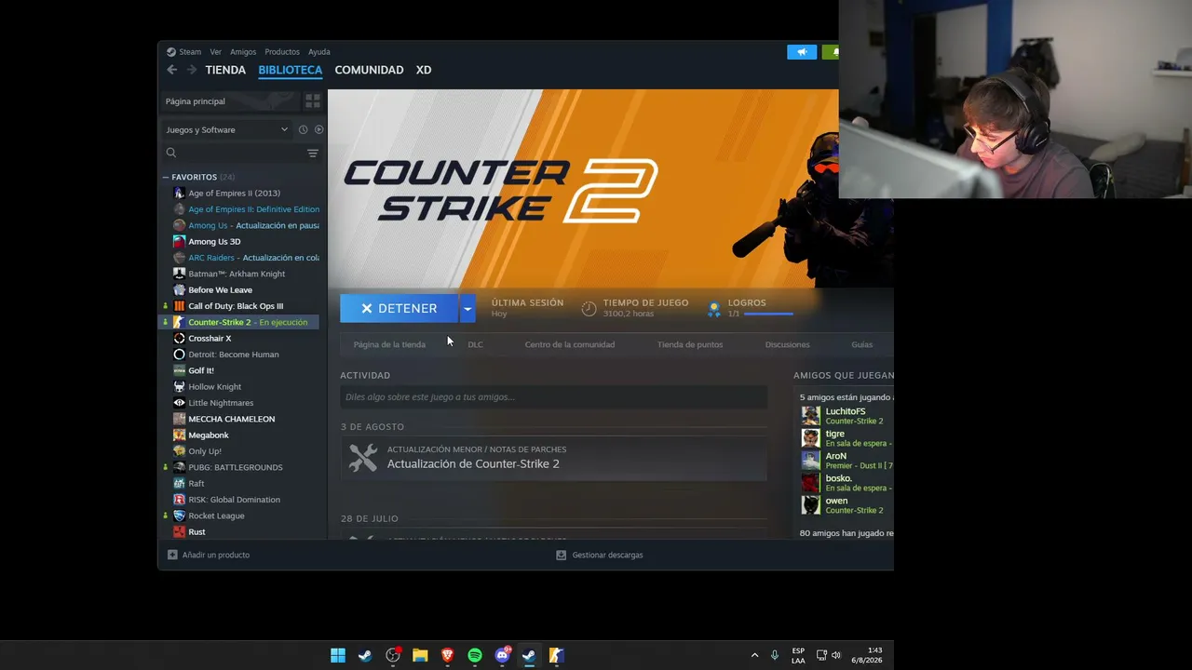Open File Explorer from the taskbar
The width and height of the screenshot is (1192, 670).
pos(420,655)
